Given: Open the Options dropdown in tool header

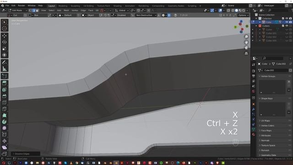Looking at the screenshot, I should 243,15.
